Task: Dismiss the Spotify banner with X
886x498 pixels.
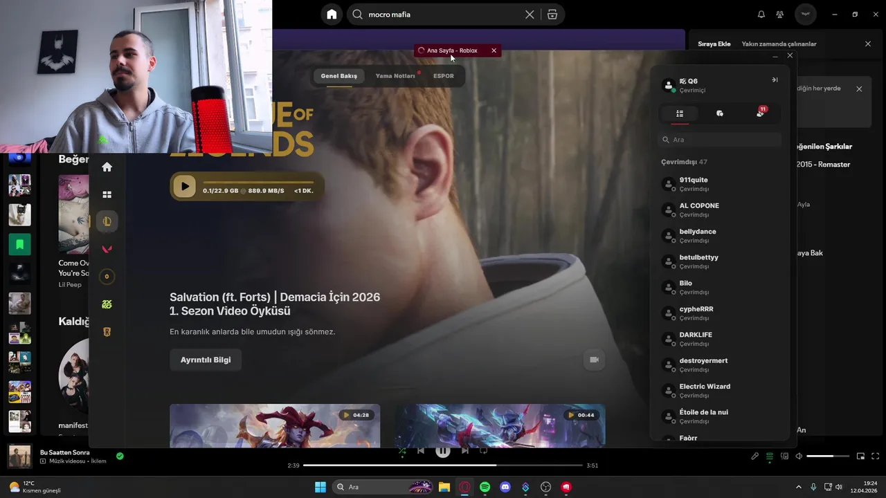Action: coord(859,89)
